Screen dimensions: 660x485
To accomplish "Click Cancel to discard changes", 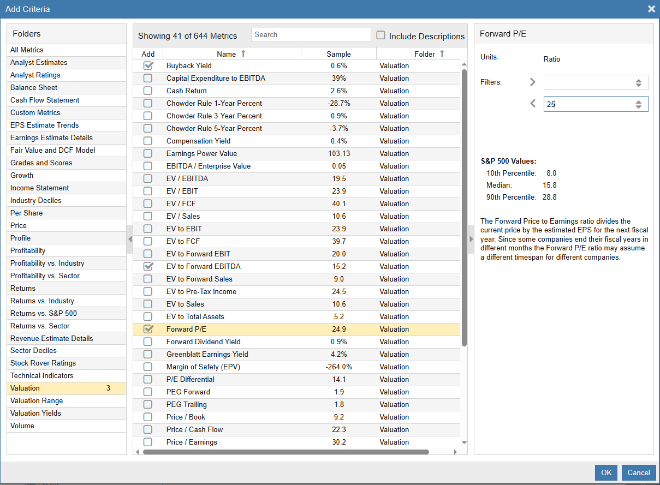I will (638, 472).
